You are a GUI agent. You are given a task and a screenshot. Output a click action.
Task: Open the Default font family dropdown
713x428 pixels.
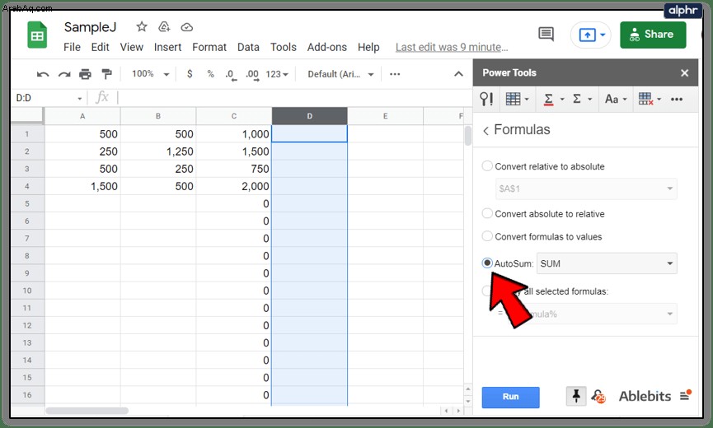click(340, 74)
